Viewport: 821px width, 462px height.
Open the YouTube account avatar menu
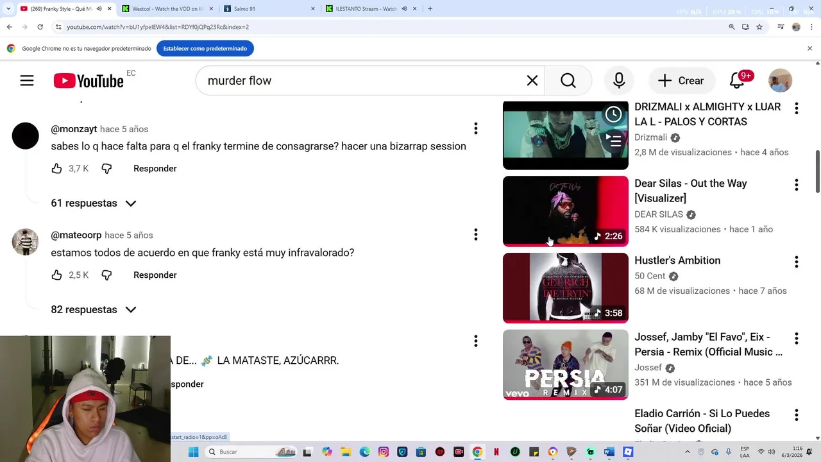click(781, 80)
